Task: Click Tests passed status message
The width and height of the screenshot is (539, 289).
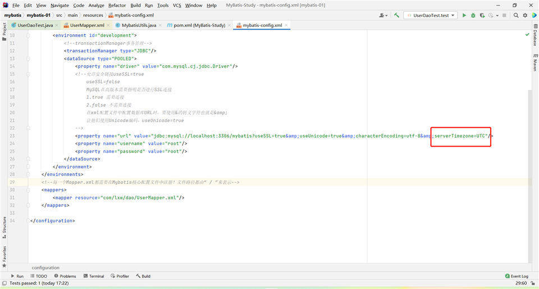Action: click(x=39, y=283)
